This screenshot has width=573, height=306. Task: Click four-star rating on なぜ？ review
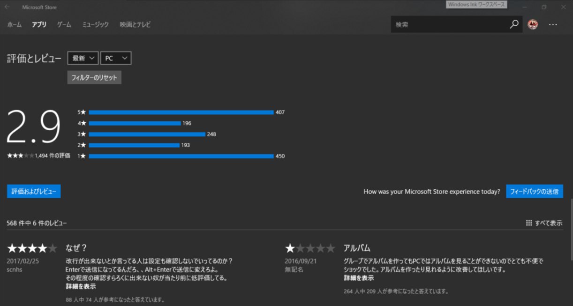click(32, 248)
